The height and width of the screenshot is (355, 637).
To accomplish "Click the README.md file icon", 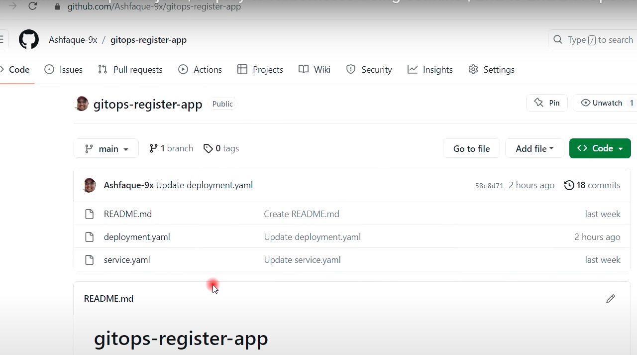I will point(90,214).
